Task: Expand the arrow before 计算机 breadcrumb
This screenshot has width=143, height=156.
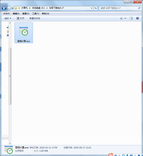Action: point(19,8)
